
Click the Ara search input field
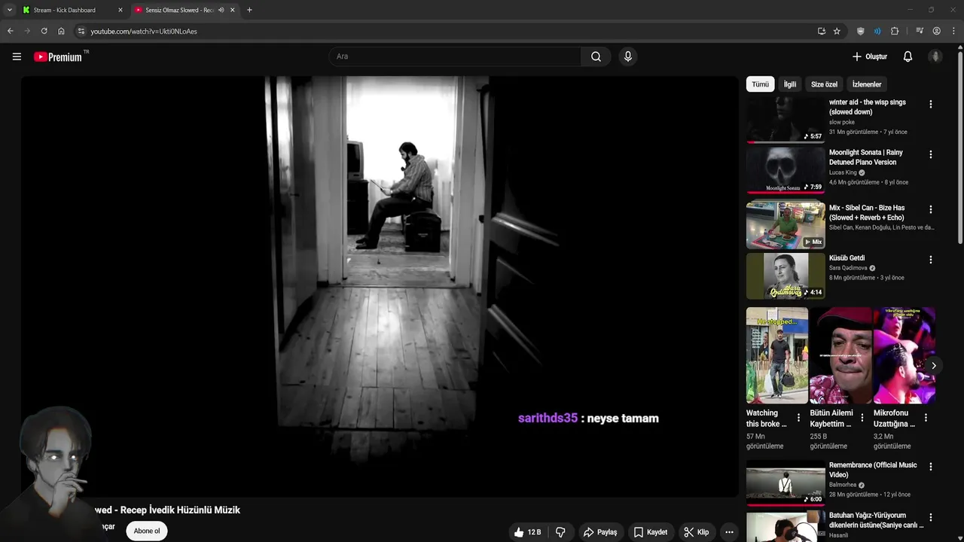pos(455,56)
